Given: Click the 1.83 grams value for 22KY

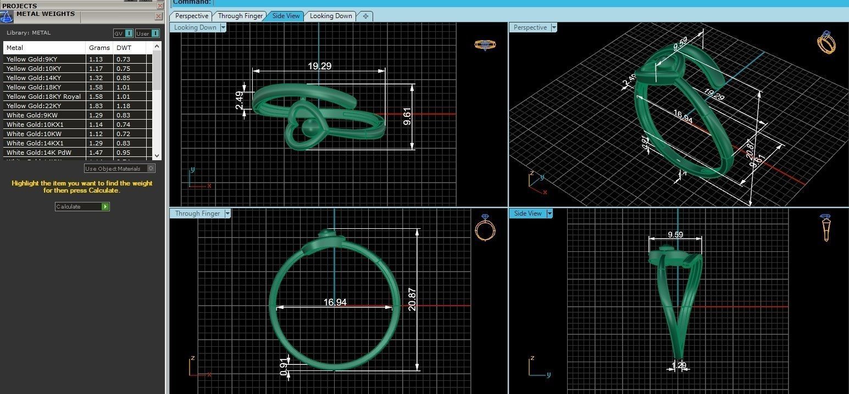Looking at the screenshot, I should click(96, 106).
